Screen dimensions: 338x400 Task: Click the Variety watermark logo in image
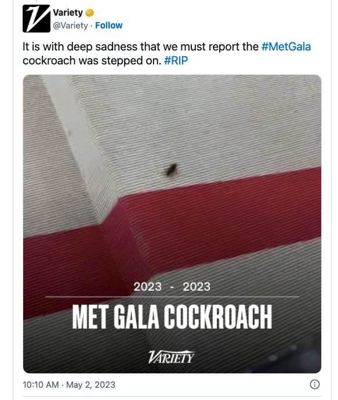171,356
